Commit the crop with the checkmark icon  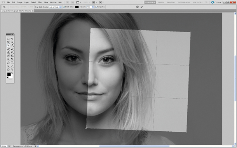click(x=141, y=7)
